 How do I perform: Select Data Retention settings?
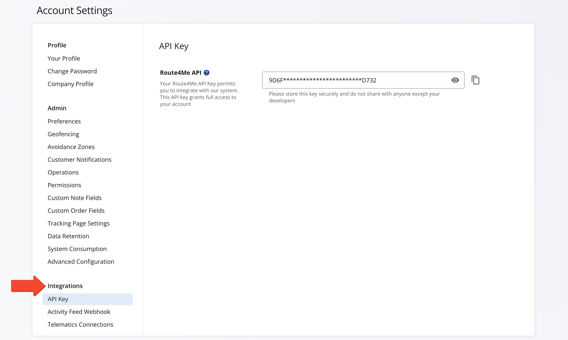(x=68, y=236)
